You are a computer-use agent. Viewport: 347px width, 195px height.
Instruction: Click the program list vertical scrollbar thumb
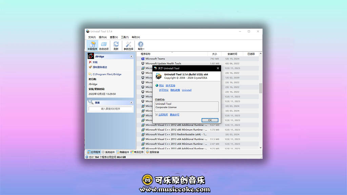click(261, 88)
